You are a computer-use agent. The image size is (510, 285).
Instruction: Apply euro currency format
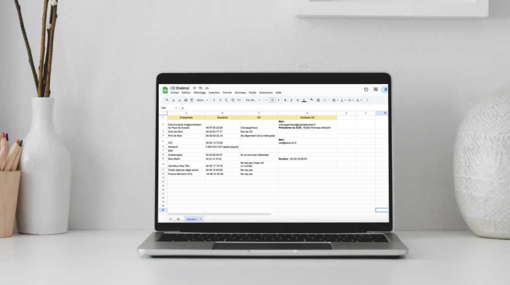coord(214,100)
